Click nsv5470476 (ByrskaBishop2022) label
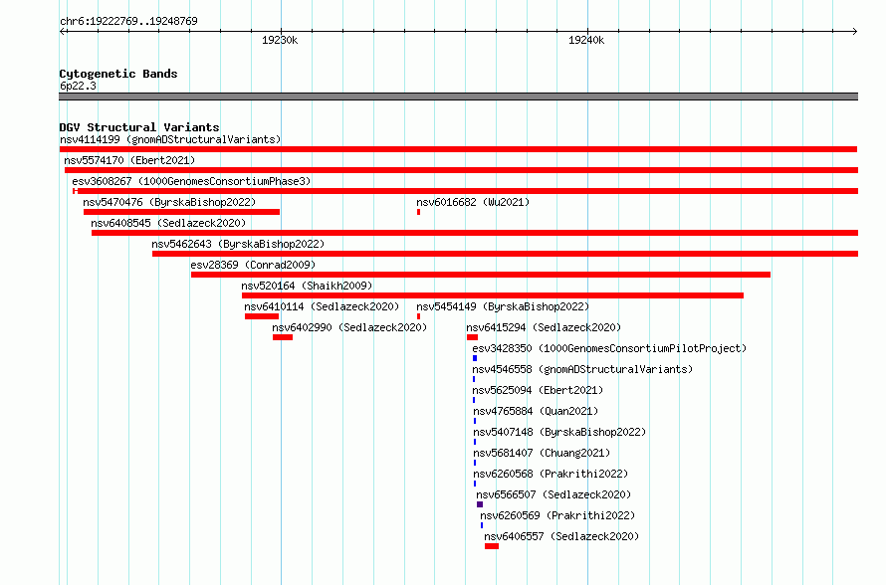The height and width of the screenshot is (585, 886). pyautogui.click(x=169, y=202)
